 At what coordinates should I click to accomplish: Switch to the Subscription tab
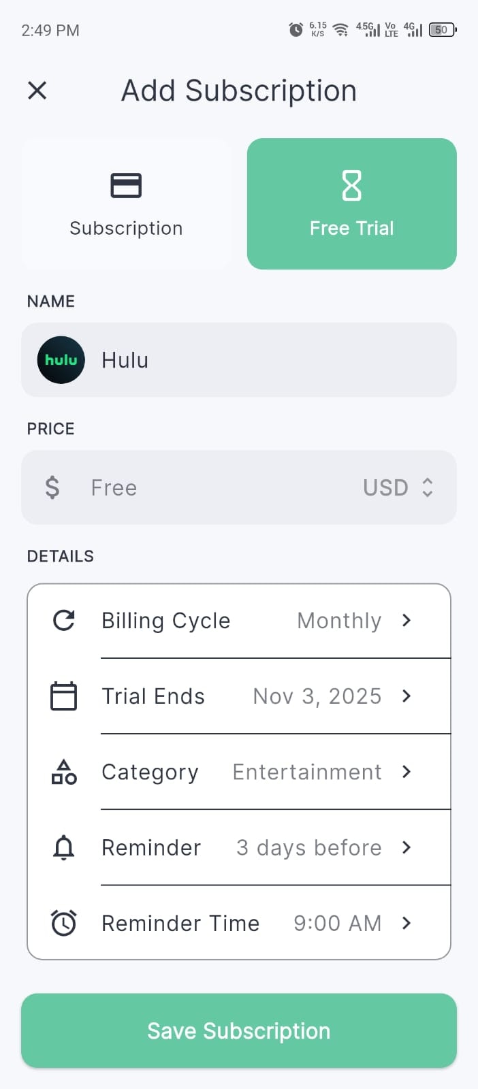[x=126, y=204]
